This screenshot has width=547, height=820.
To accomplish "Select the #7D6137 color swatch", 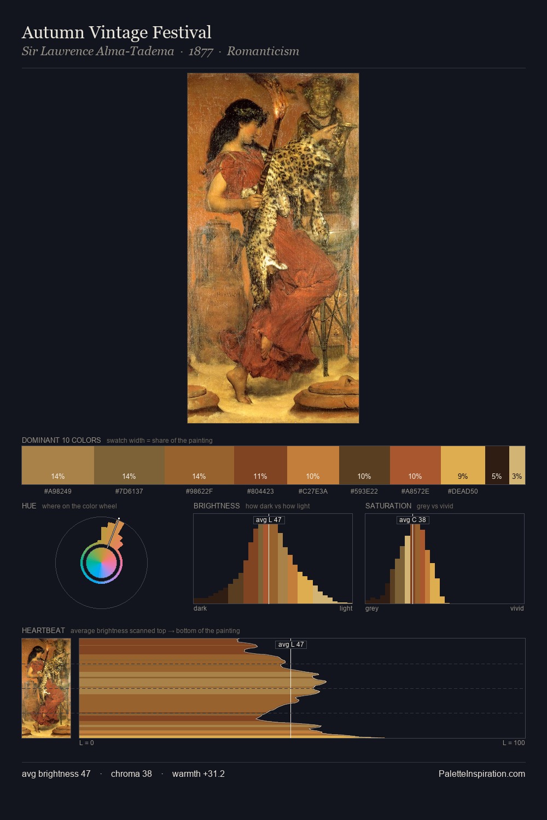I will coord(129,465).
